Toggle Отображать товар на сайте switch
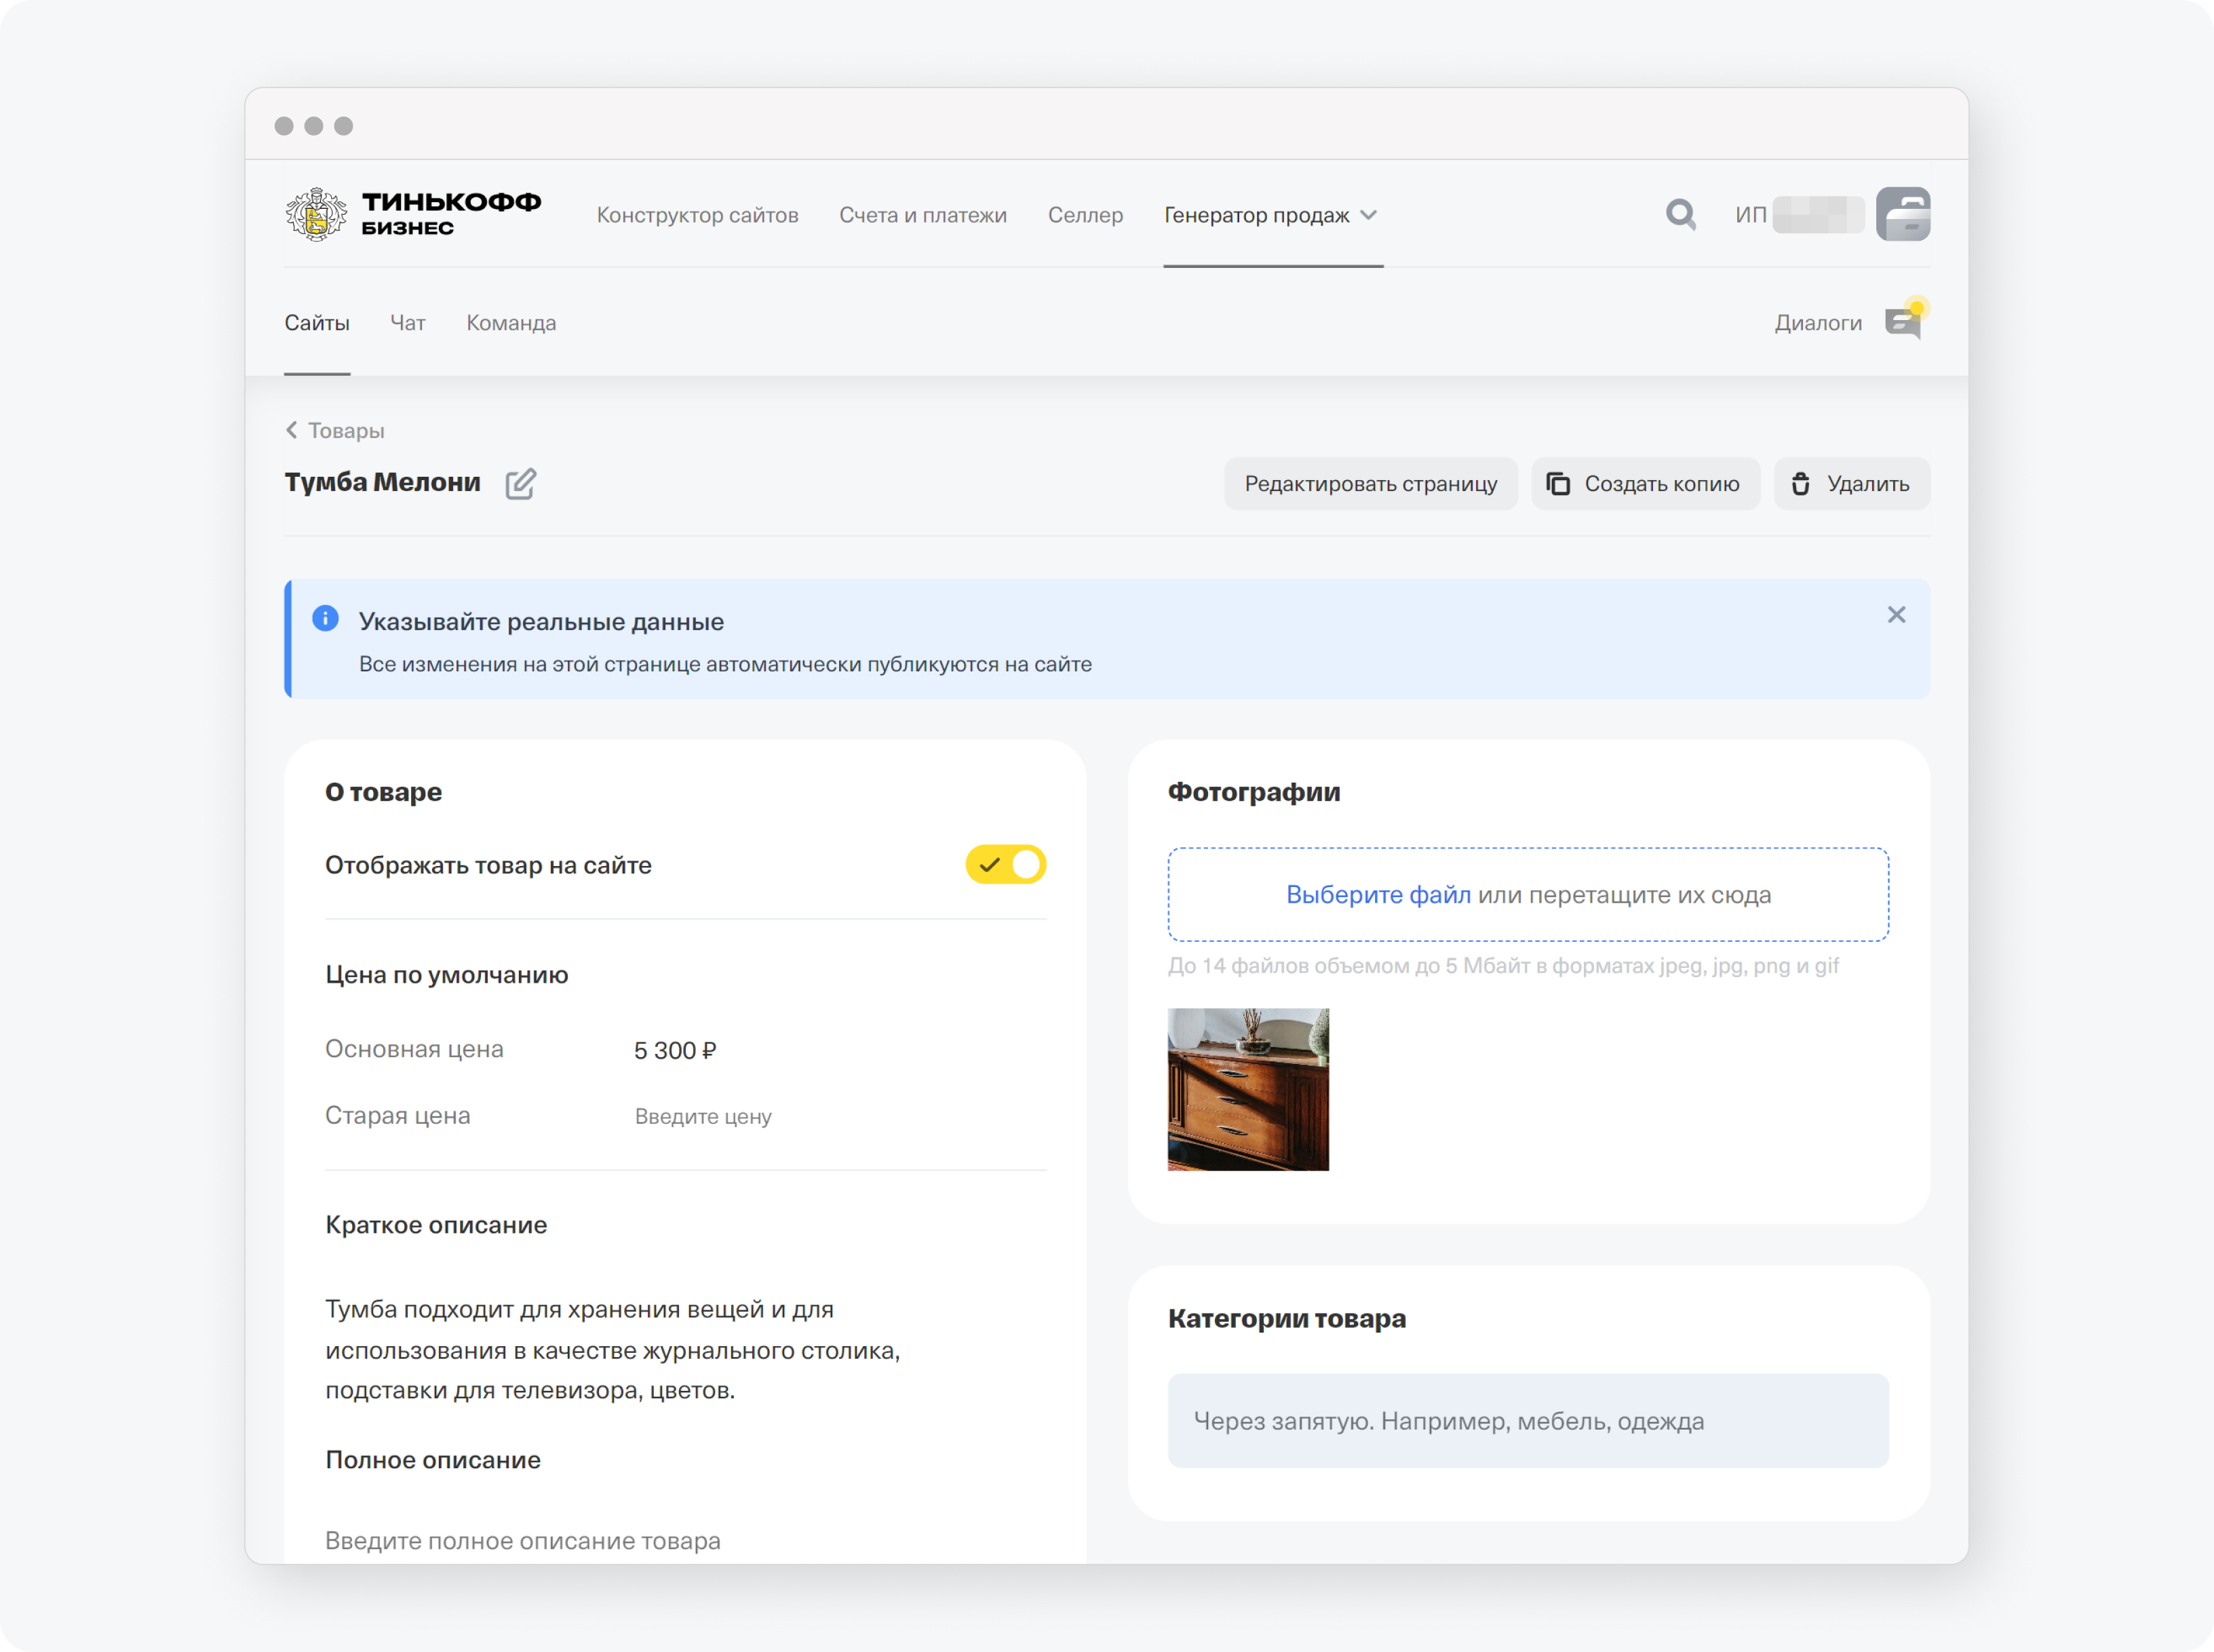Viewport: 2214px width, 1652px height. (x=1005, y=864)
